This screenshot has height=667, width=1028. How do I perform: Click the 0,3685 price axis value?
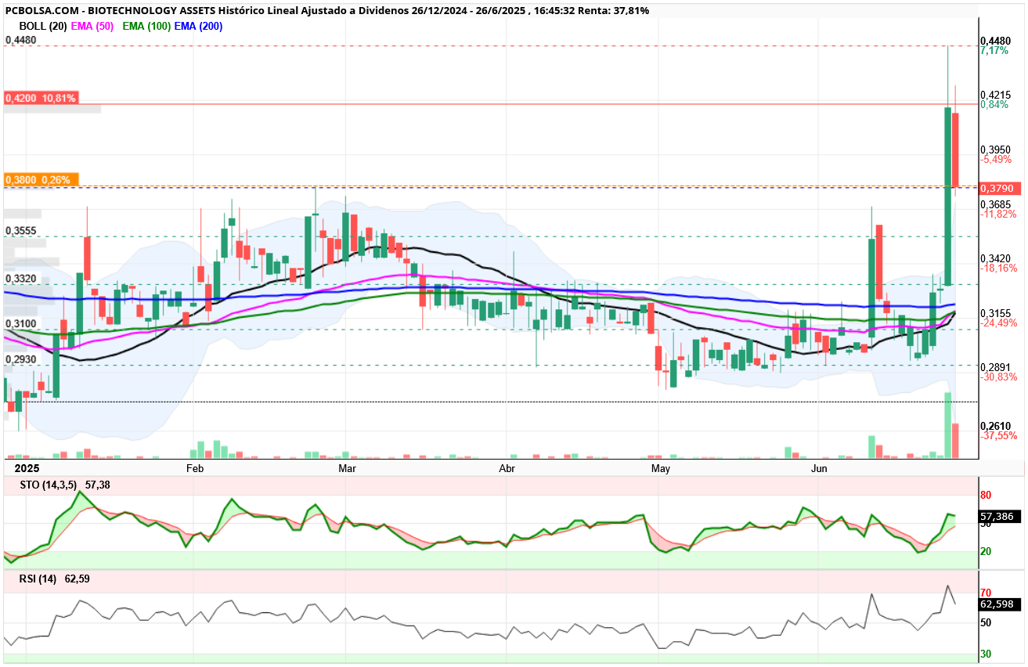point(996,204)
